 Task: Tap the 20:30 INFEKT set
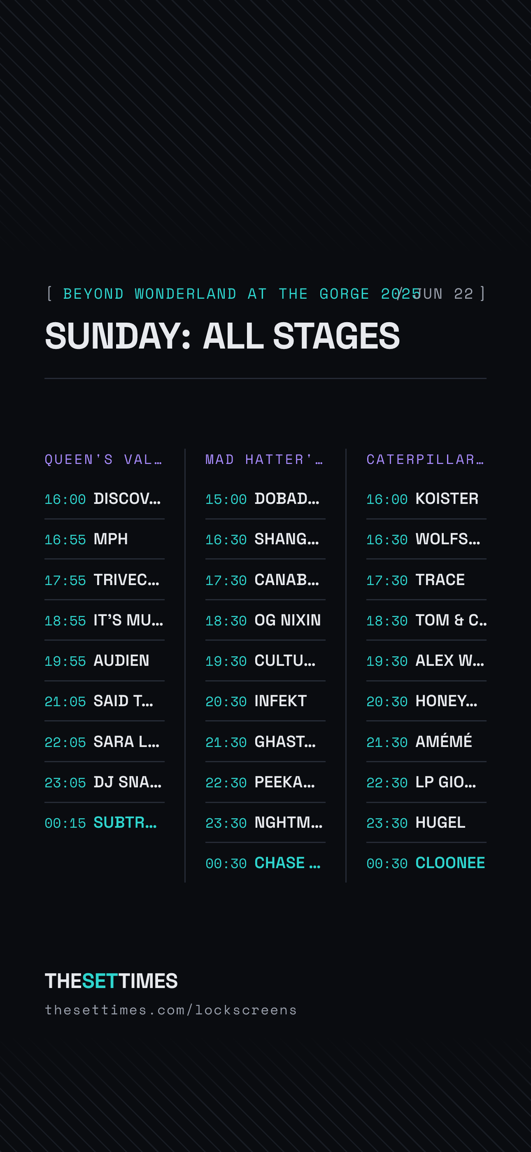pos(265,701)
